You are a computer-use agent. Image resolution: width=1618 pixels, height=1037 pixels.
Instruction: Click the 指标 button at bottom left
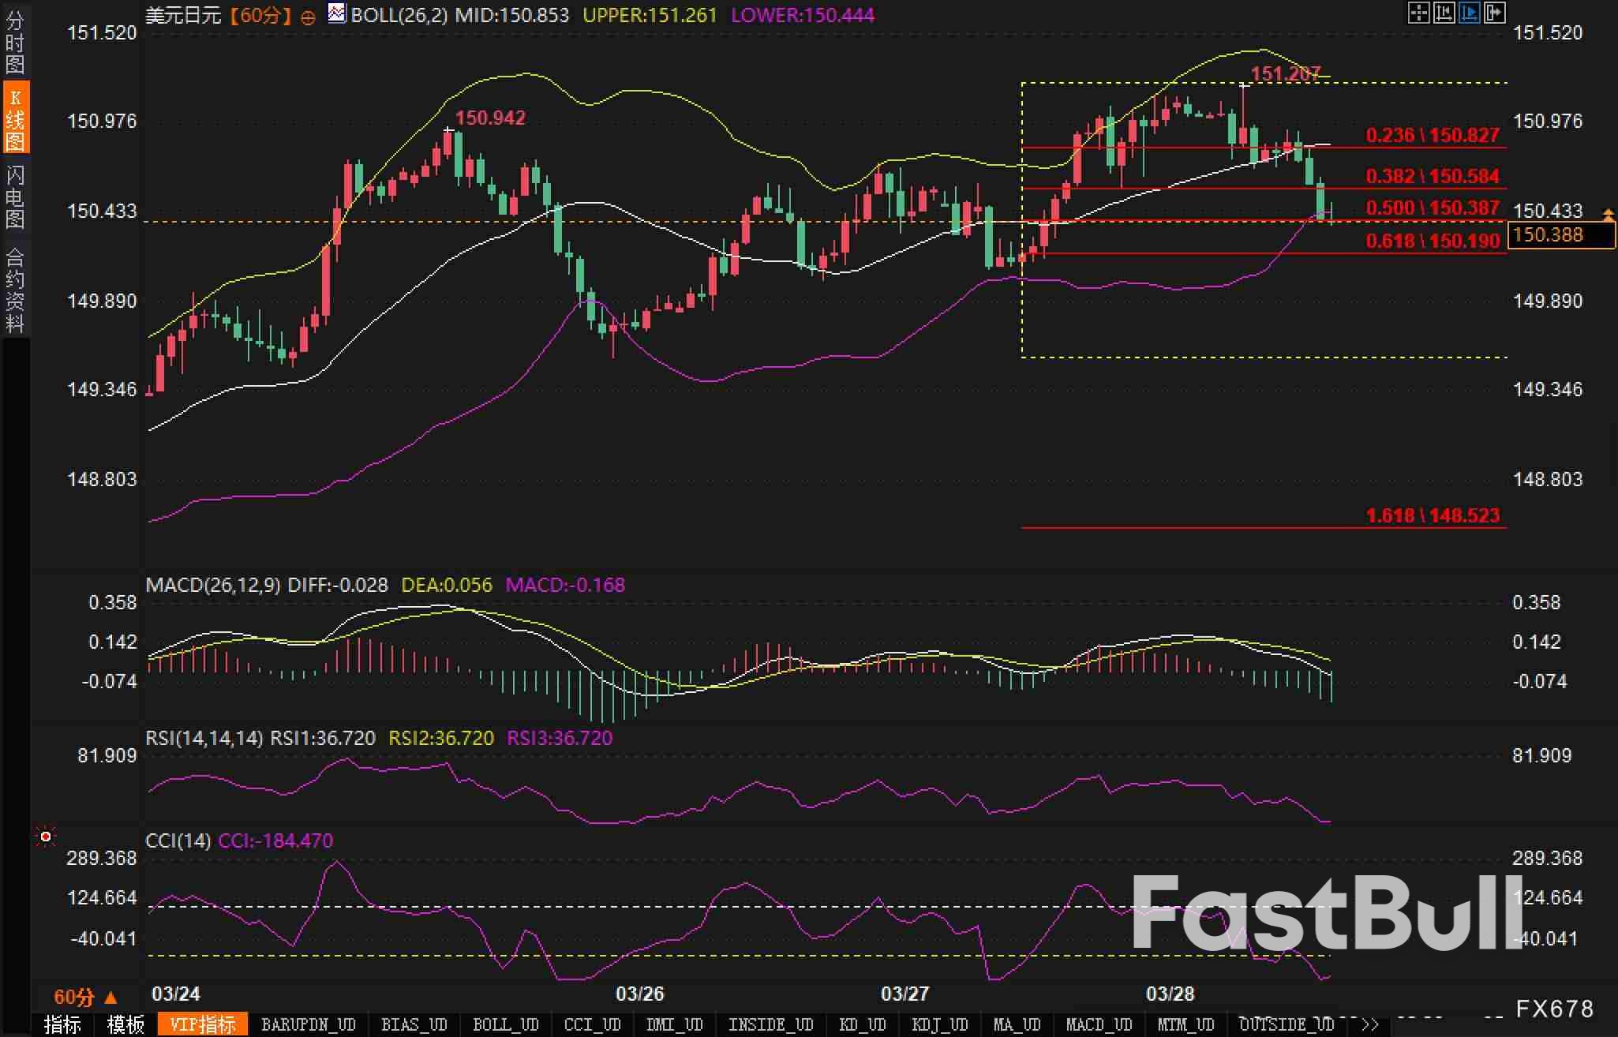coord(63,1024)
